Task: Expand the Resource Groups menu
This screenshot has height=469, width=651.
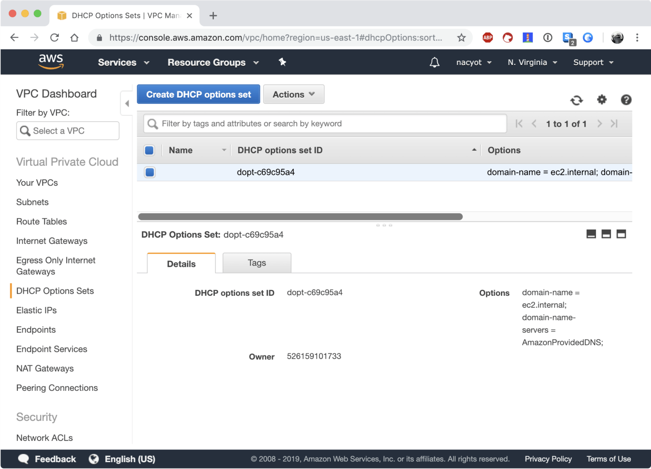Action: point(213,62)
